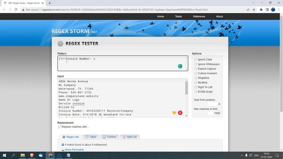Image resolution: width=283 pixels, height=159 pixels.
Task: Open Chrome from the taskbar
Action: (x=50, y=155)
